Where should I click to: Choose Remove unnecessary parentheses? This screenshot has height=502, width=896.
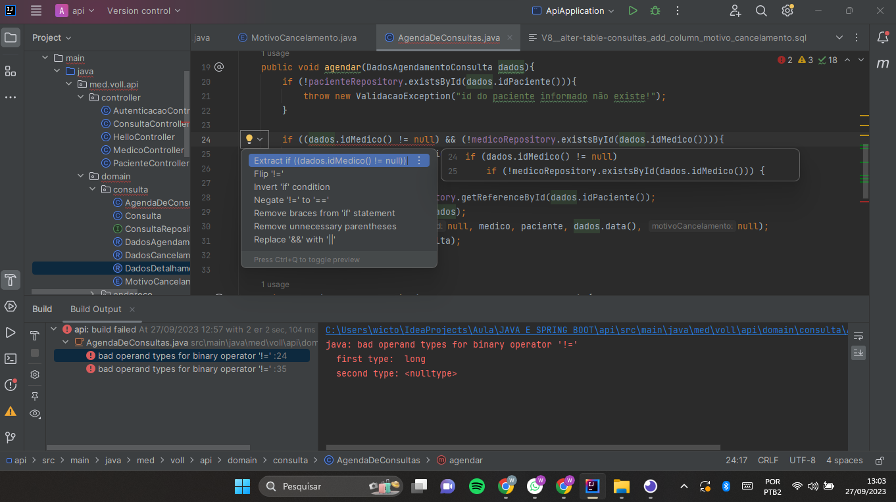[x=339, y=226]
